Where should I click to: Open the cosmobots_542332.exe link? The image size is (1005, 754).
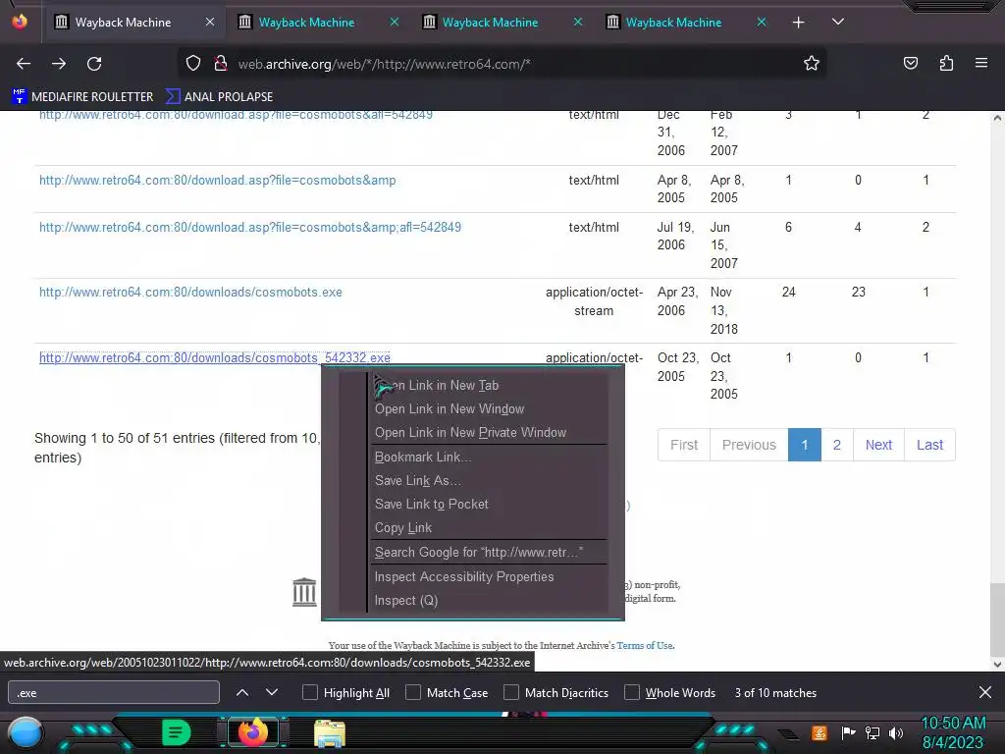tap(215, 357)
